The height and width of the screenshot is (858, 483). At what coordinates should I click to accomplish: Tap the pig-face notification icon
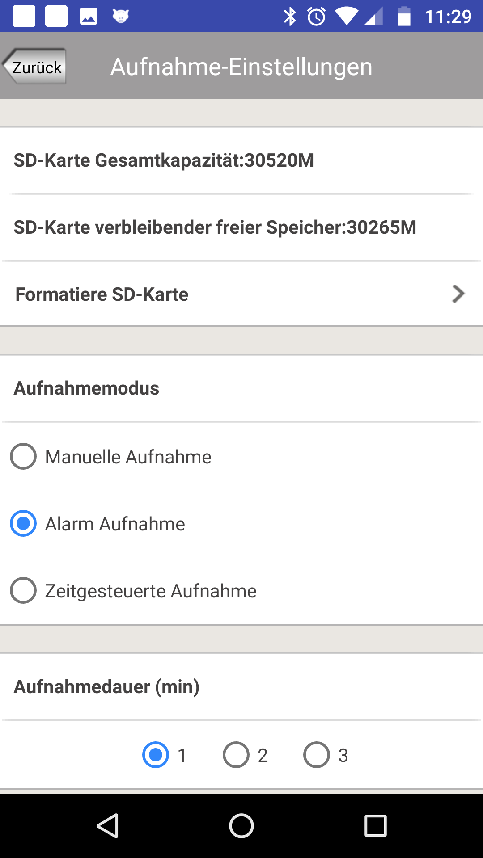[x=120, y=17]
